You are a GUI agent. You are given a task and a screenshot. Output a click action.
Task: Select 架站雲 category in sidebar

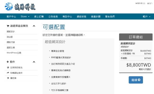pos(10,37)
